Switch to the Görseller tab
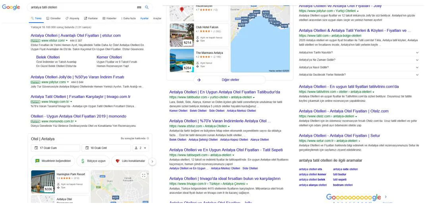Image resolution: width=438 pixels, height=218 pixels. tap(53, 18)
